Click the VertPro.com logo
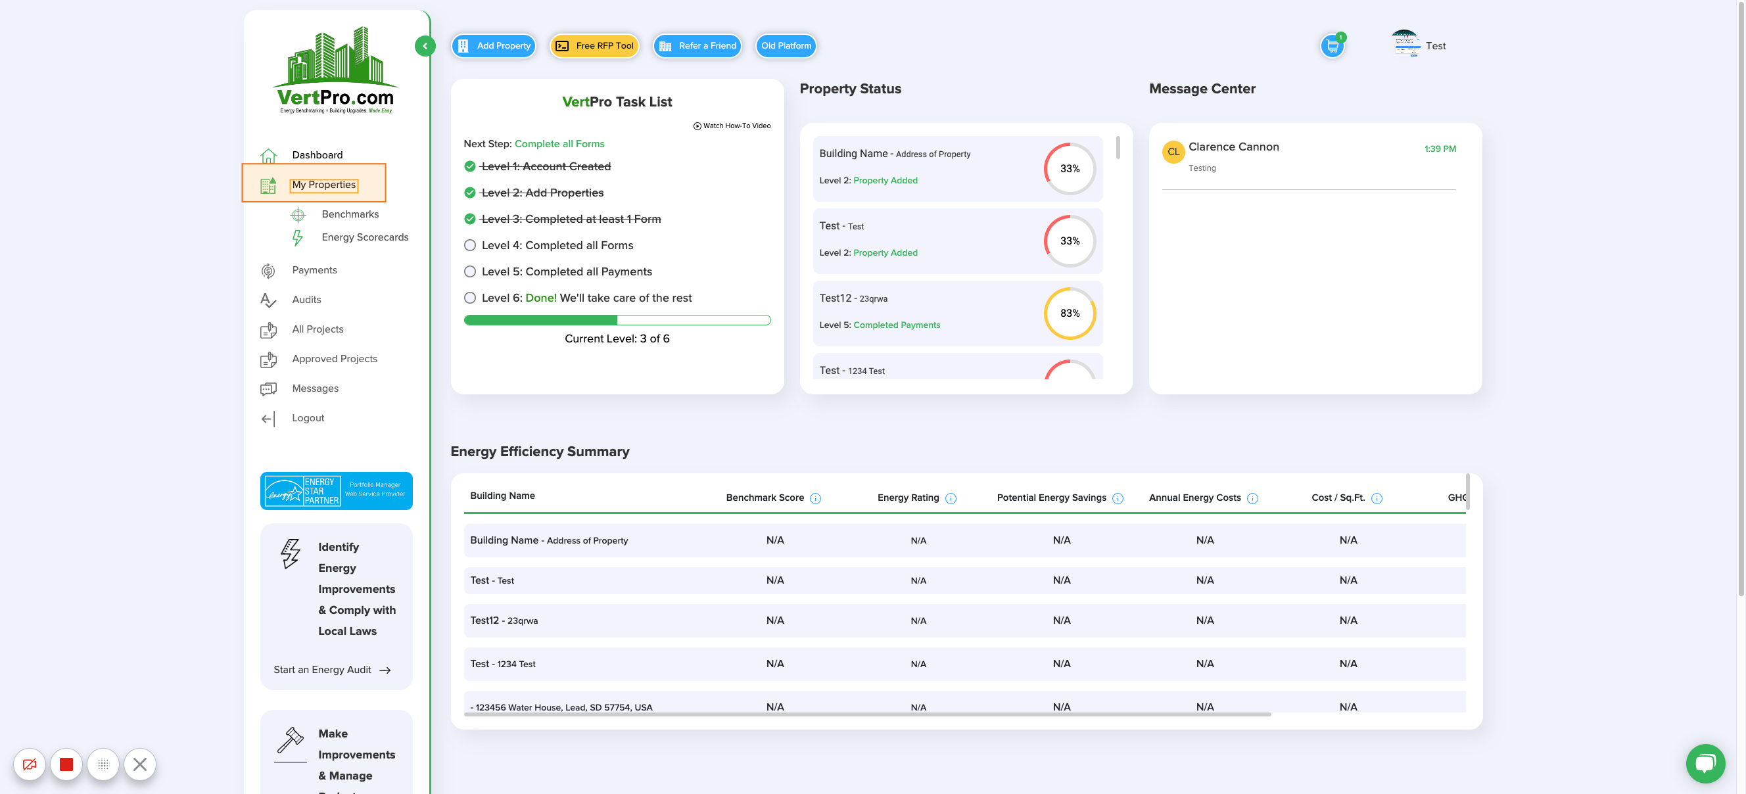 click(x=336, y=70)
